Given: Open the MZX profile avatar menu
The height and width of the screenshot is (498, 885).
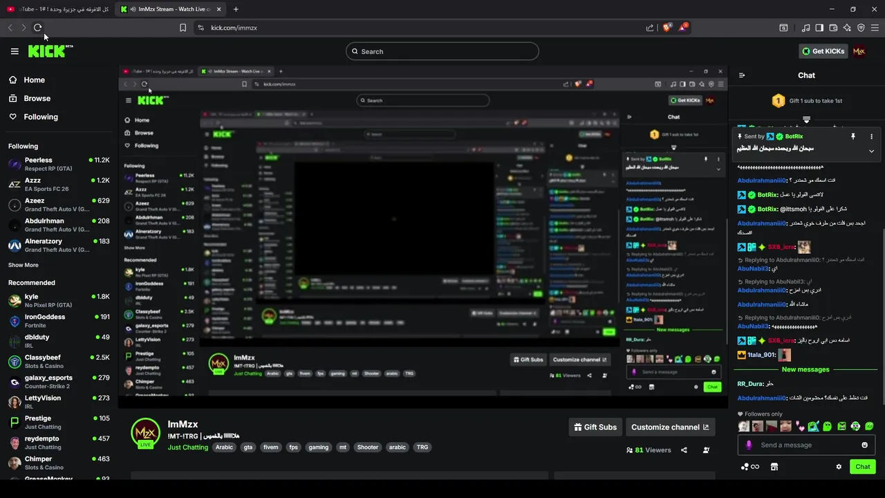Looking at the screenshot, I should click(859, 51).
